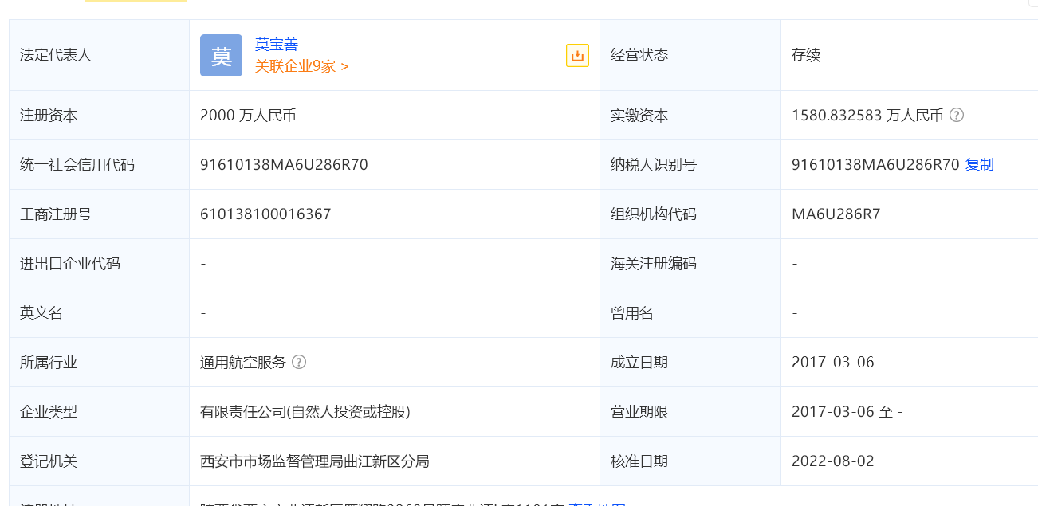This screenshot has height=506, width=1038.
Task: Click registration authority 西安市市场监督管理局曲江新区分局
Action: [315, 461]
